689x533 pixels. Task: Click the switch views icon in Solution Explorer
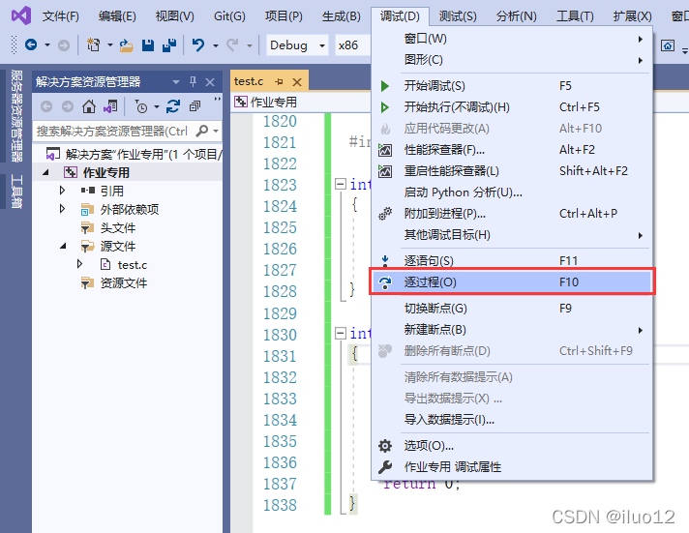(110, 106)
